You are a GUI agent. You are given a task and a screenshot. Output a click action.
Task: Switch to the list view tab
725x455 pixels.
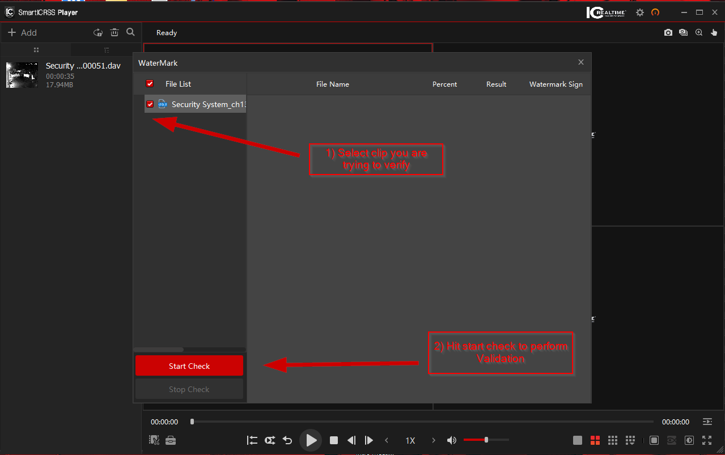pyautogui.click(x=36, y=50)
